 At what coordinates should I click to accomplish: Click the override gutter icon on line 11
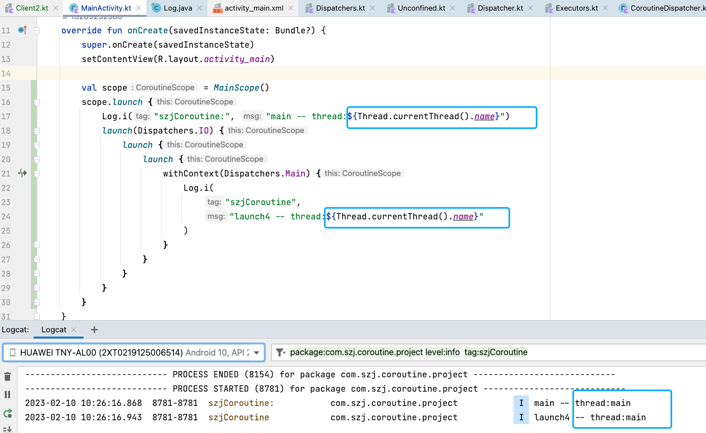22,30
